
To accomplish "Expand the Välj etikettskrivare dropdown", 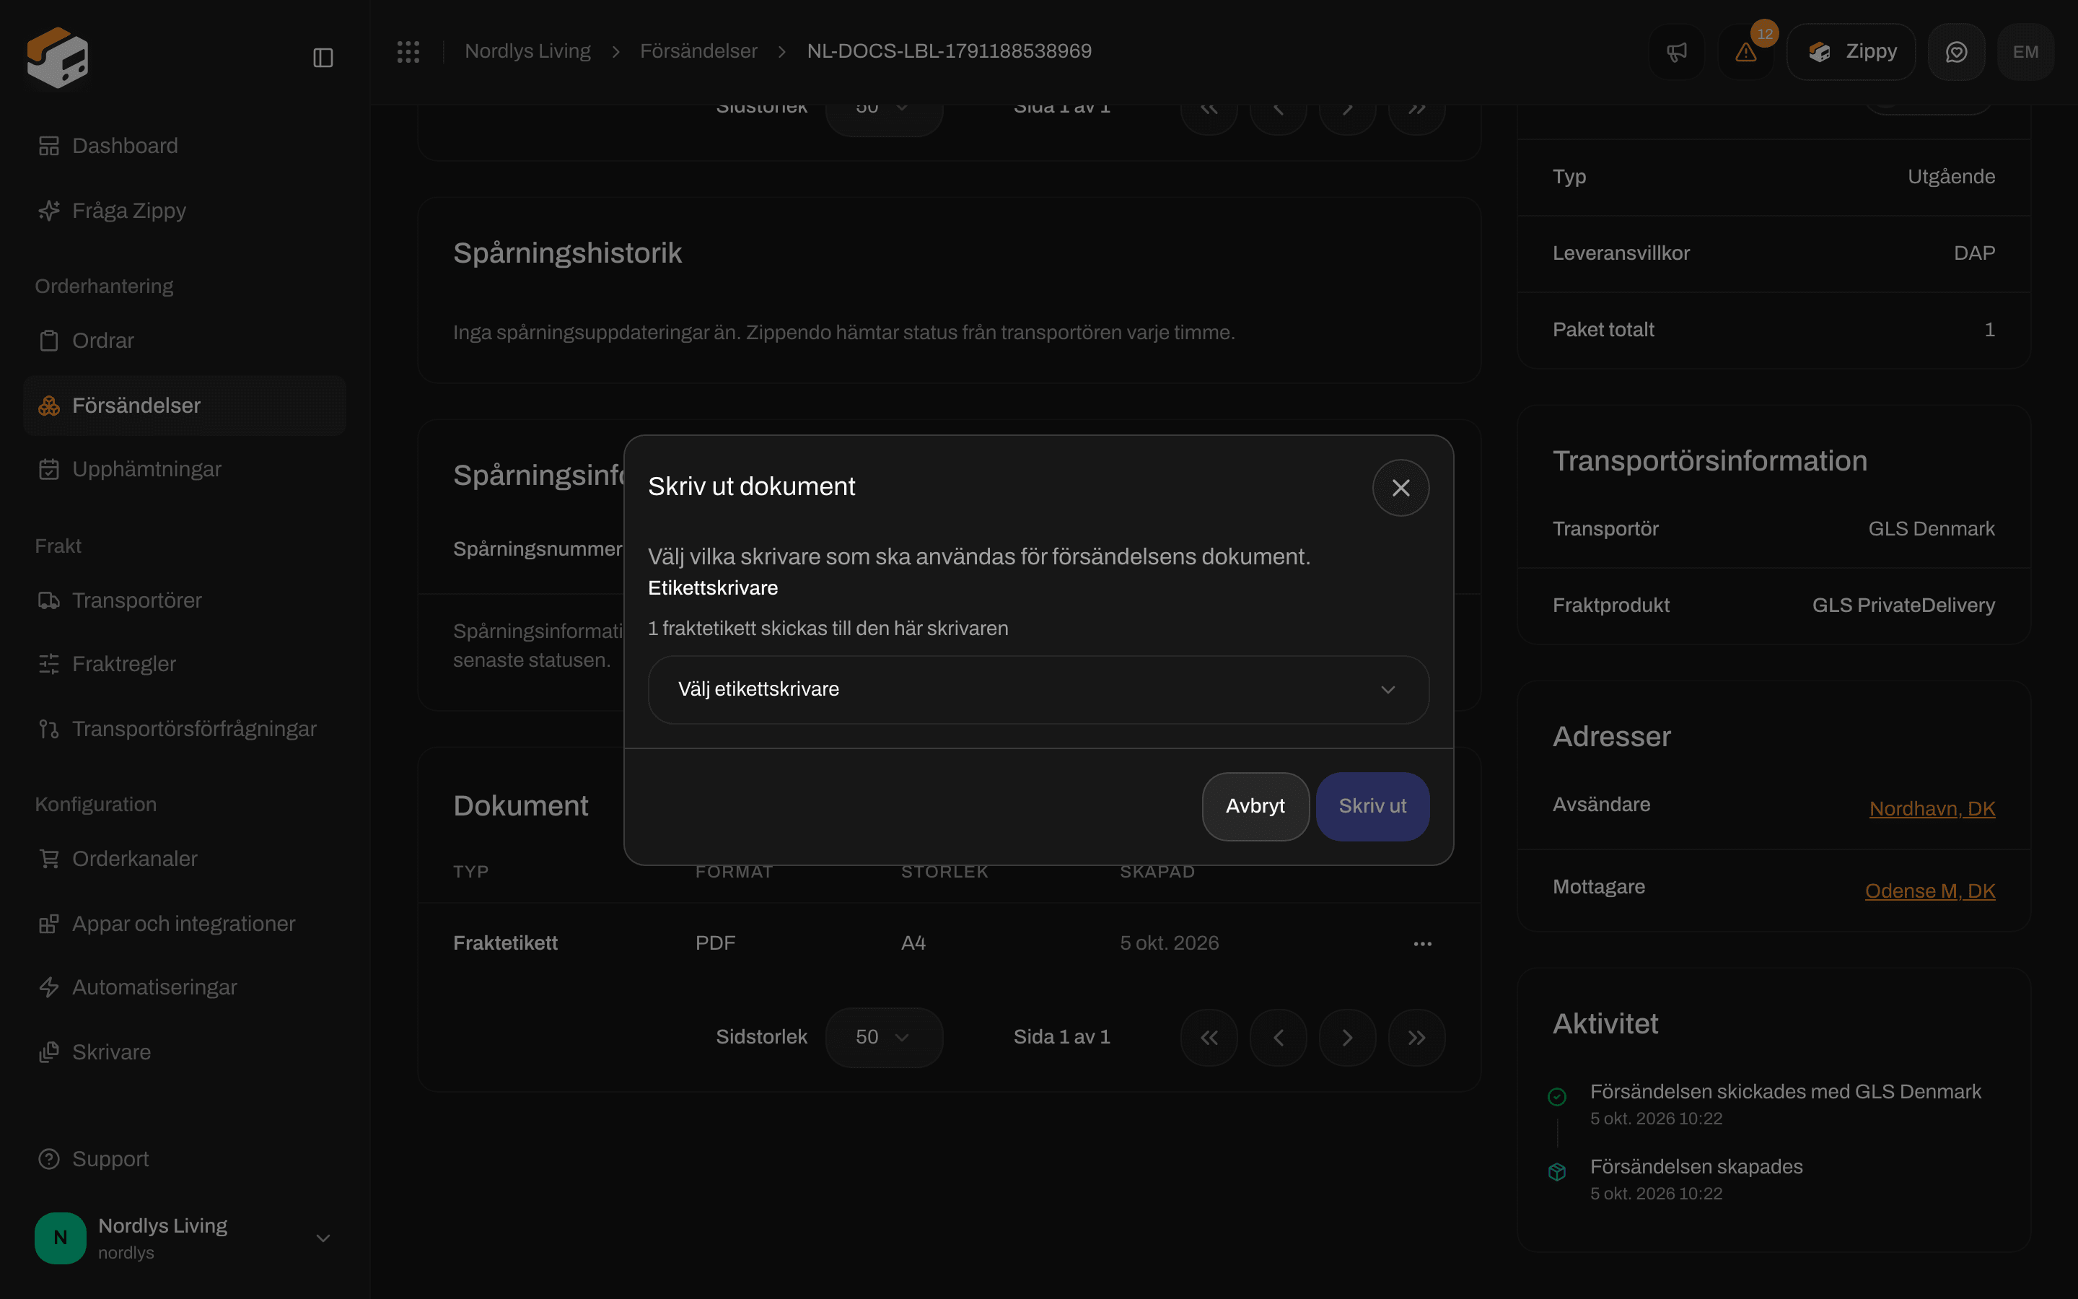I will click(1038, 690).
